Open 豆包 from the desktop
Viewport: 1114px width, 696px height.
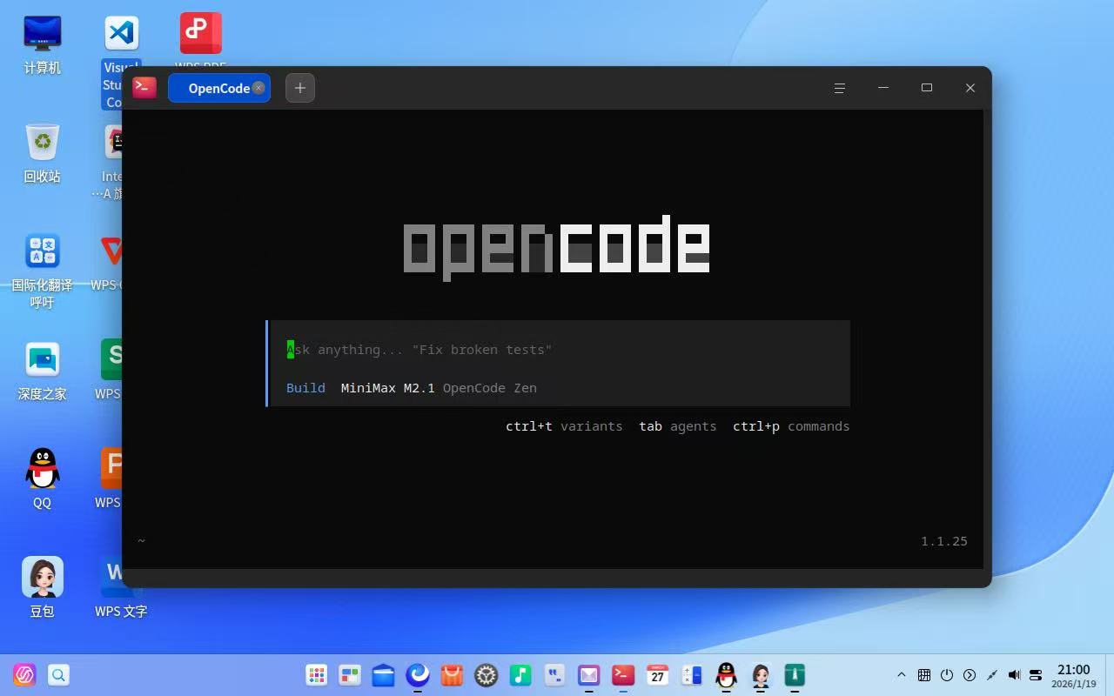point(42,577)
